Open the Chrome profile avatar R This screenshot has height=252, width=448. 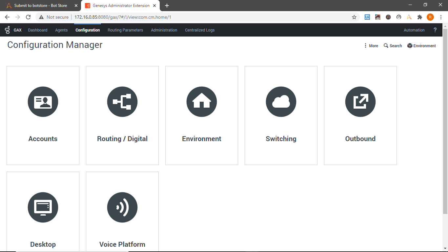(430, 17)
